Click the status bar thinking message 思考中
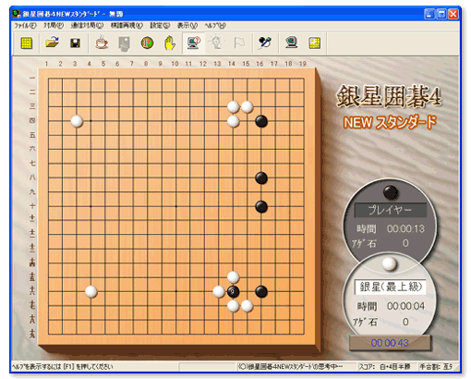 290,367
